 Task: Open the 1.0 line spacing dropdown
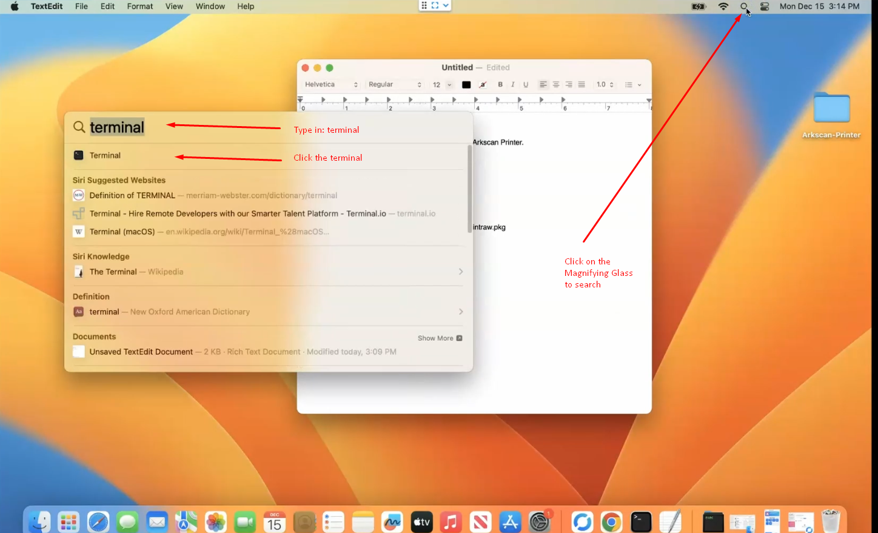[x=605, y=84]
